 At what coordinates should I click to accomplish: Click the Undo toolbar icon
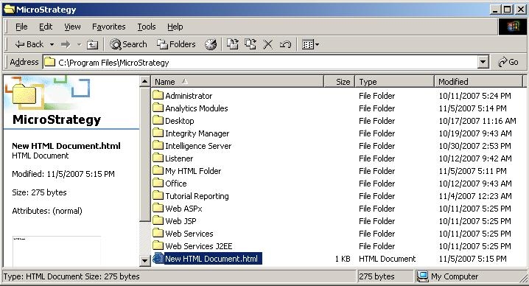[x=285, y=44]
